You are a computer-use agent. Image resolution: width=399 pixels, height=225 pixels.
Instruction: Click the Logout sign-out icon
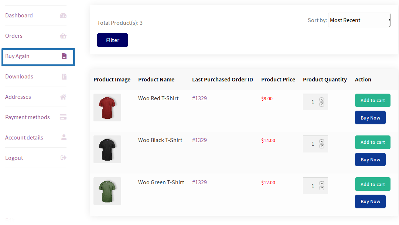pyautogui.click(x=63, y=158)
